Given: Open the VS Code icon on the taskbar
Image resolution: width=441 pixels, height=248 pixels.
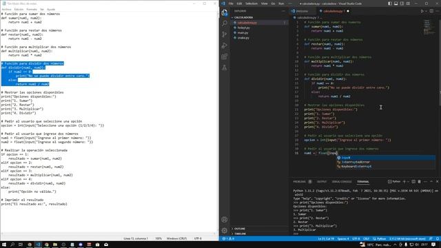Looking at the screenshot, I should pos(38,245).
